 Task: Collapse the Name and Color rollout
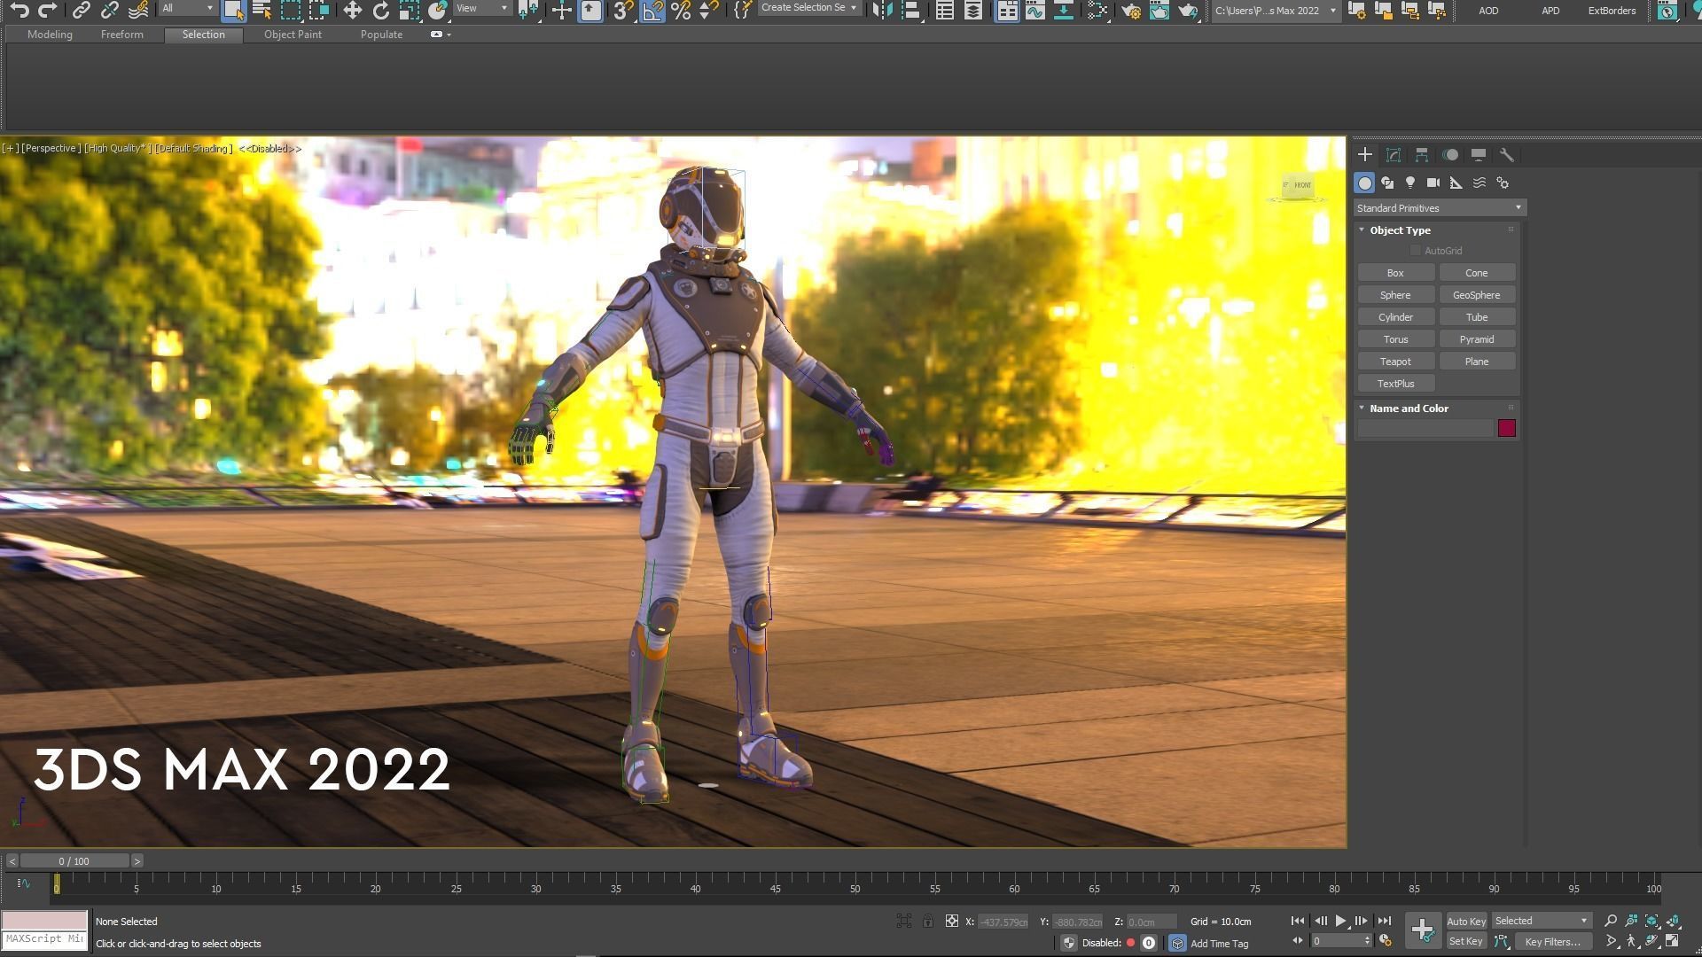[x=1362, y=408]
